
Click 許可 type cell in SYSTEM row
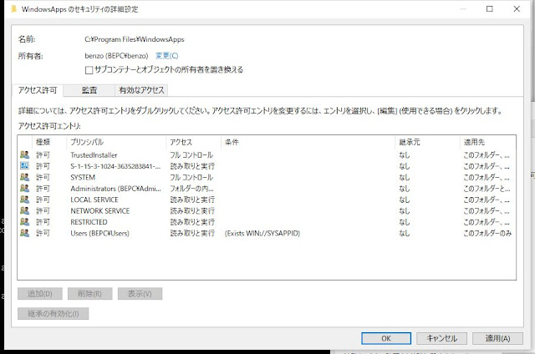(x=43, y=178)
